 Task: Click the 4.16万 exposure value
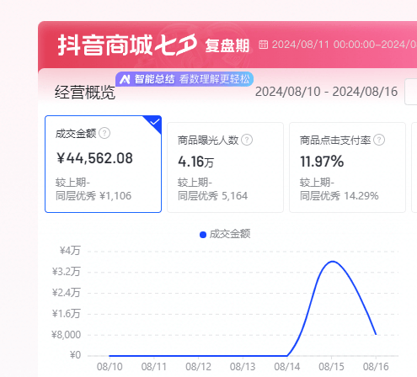(196, 162)
